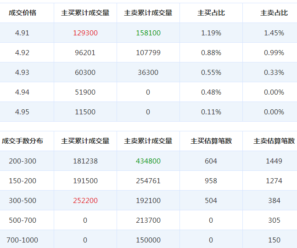Select the 958 cell
This screenshot has height=248, width=297.
211,181
